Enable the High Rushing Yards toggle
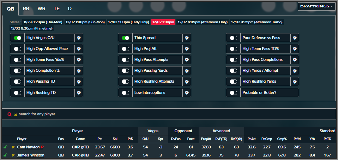 [x=234, y=82]
